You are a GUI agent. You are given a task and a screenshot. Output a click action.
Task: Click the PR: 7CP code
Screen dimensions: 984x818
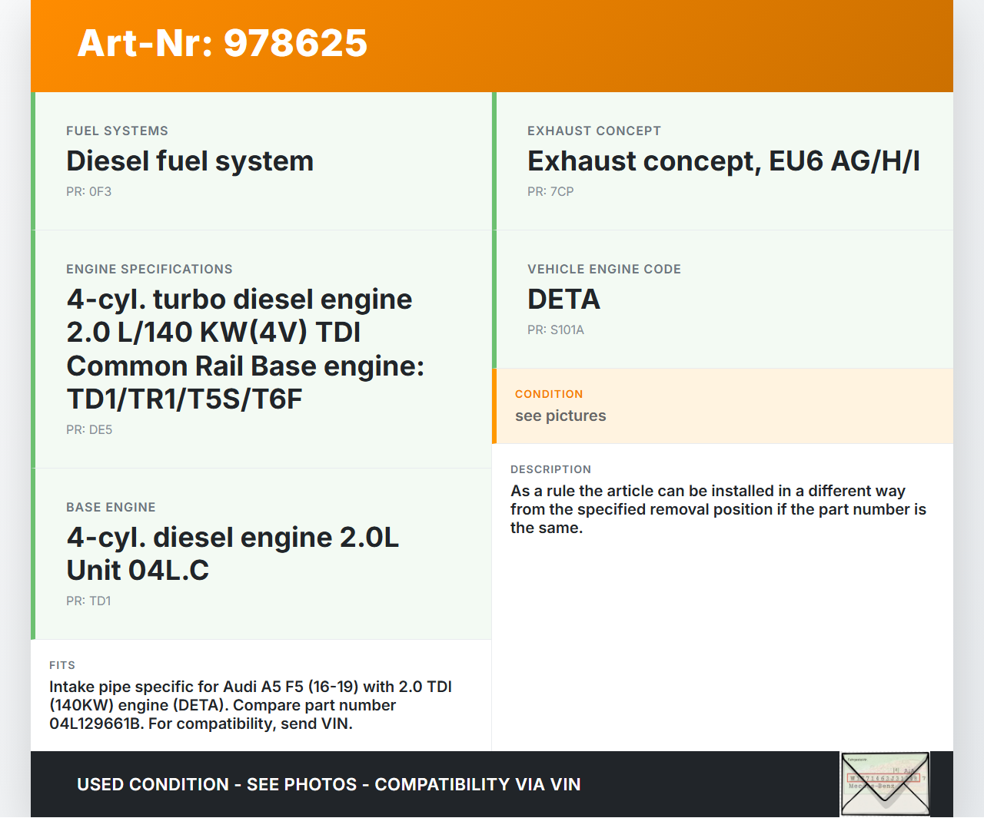550,192
